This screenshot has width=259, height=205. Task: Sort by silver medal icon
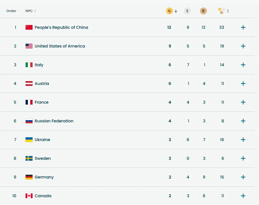click(x=187, y=11)
